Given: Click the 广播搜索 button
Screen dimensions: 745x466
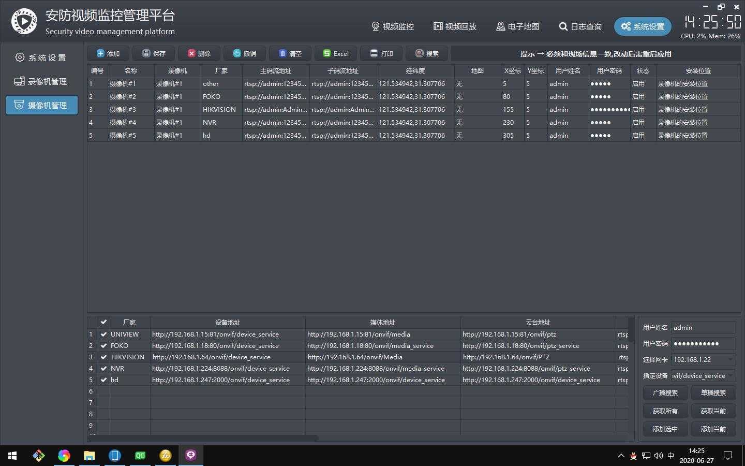Looking at the screenshot, I should (x=665, y=393).
